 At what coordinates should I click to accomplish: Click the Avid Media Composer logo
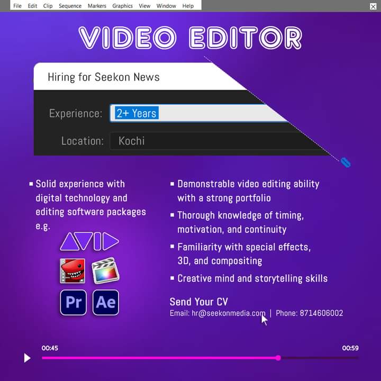pyautogui.click(x=89, y=241)
